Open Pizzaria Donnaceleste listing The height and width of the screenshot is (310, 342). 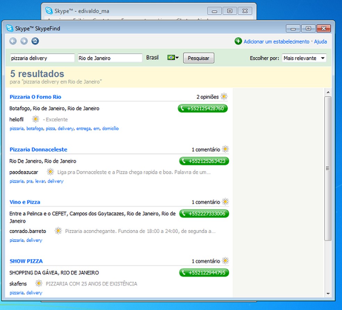click(x=38, y=149)
